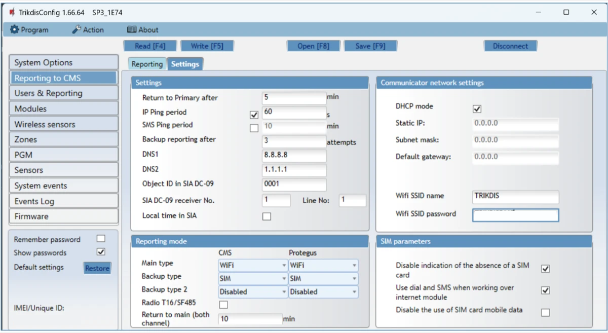Click the Wifi SSID name field
The width and height of the screenshot is (608, 333).
516,197
